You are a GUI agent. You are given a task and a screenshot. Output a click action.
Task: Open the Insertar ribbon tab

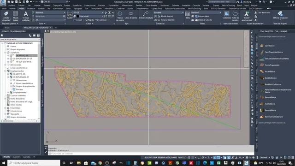tap(12, 9)
